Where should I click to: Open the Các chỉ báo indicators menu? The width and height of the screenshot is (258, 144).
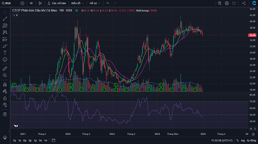pyautogui.click(x=57, y=3)
